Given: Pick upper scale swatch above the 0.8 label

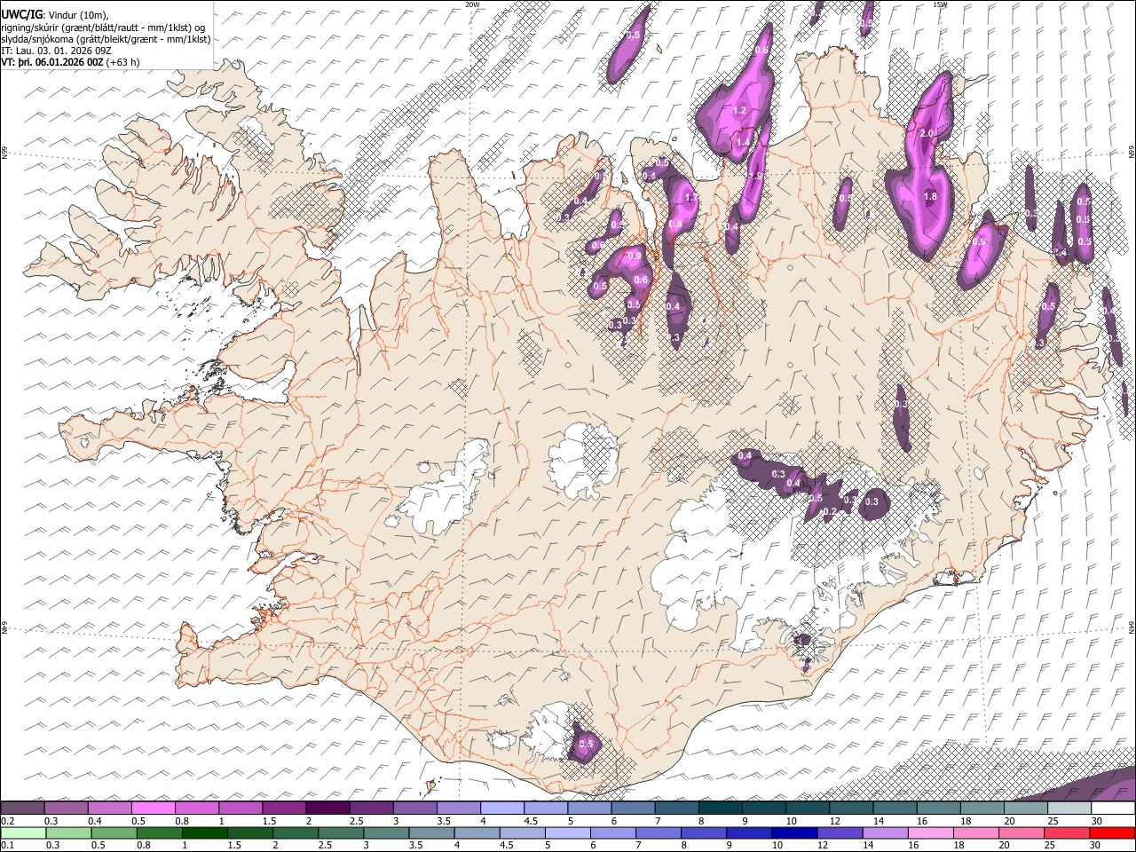Looking at the screenshot, I should click(197, 809).
